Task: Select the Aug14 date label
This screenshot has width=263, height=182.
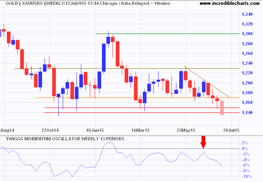Action: [7, 130]
